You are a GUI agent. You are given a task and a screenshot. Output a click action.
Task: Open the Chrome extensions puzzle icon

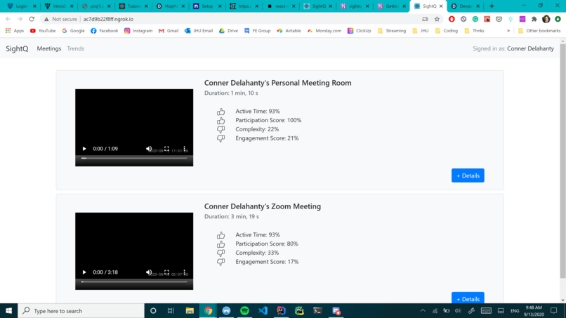tap(534, 19)
